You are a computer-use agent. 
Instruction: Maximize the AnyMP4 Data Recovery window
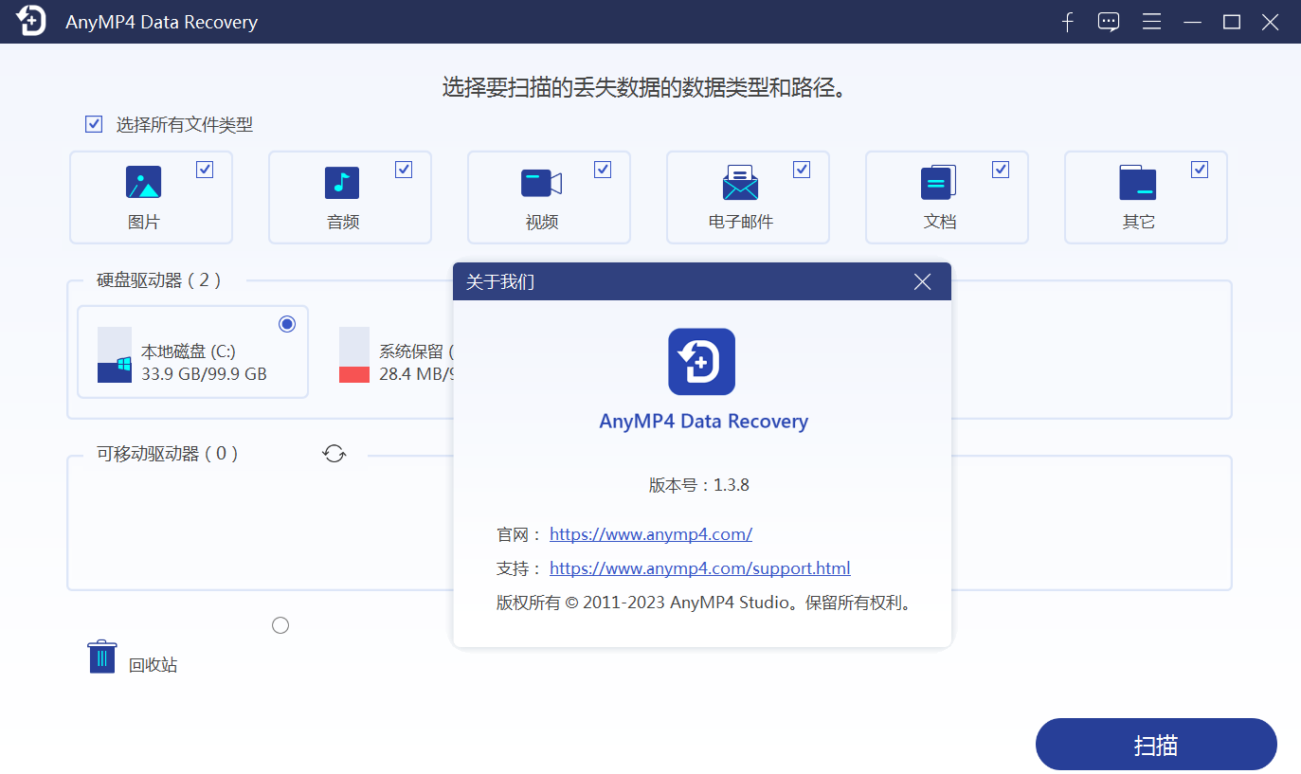1232,22
